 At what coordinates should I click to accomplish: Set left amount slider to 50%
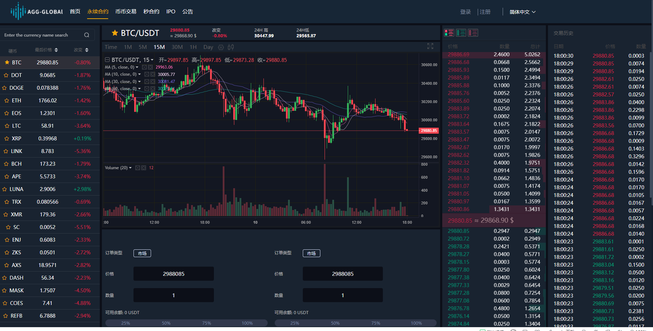click(x=166, y=323)
